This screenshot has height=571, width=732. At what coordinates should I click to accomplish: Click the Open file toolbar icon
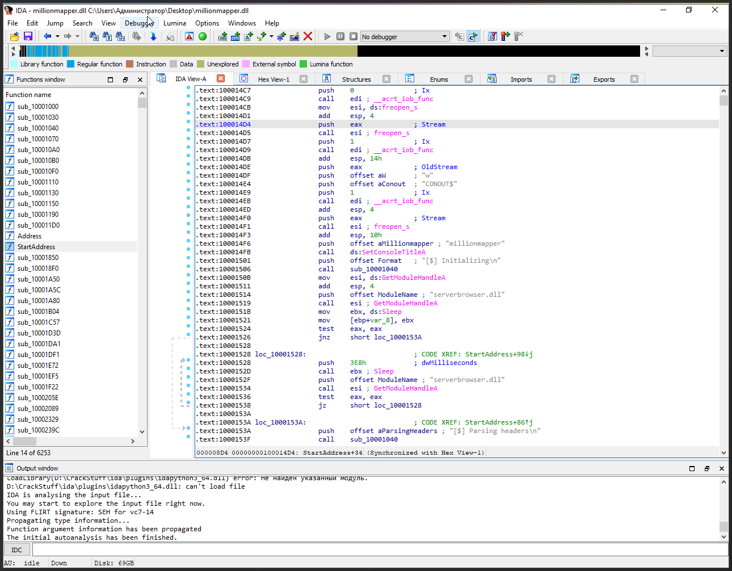point(15,36)
